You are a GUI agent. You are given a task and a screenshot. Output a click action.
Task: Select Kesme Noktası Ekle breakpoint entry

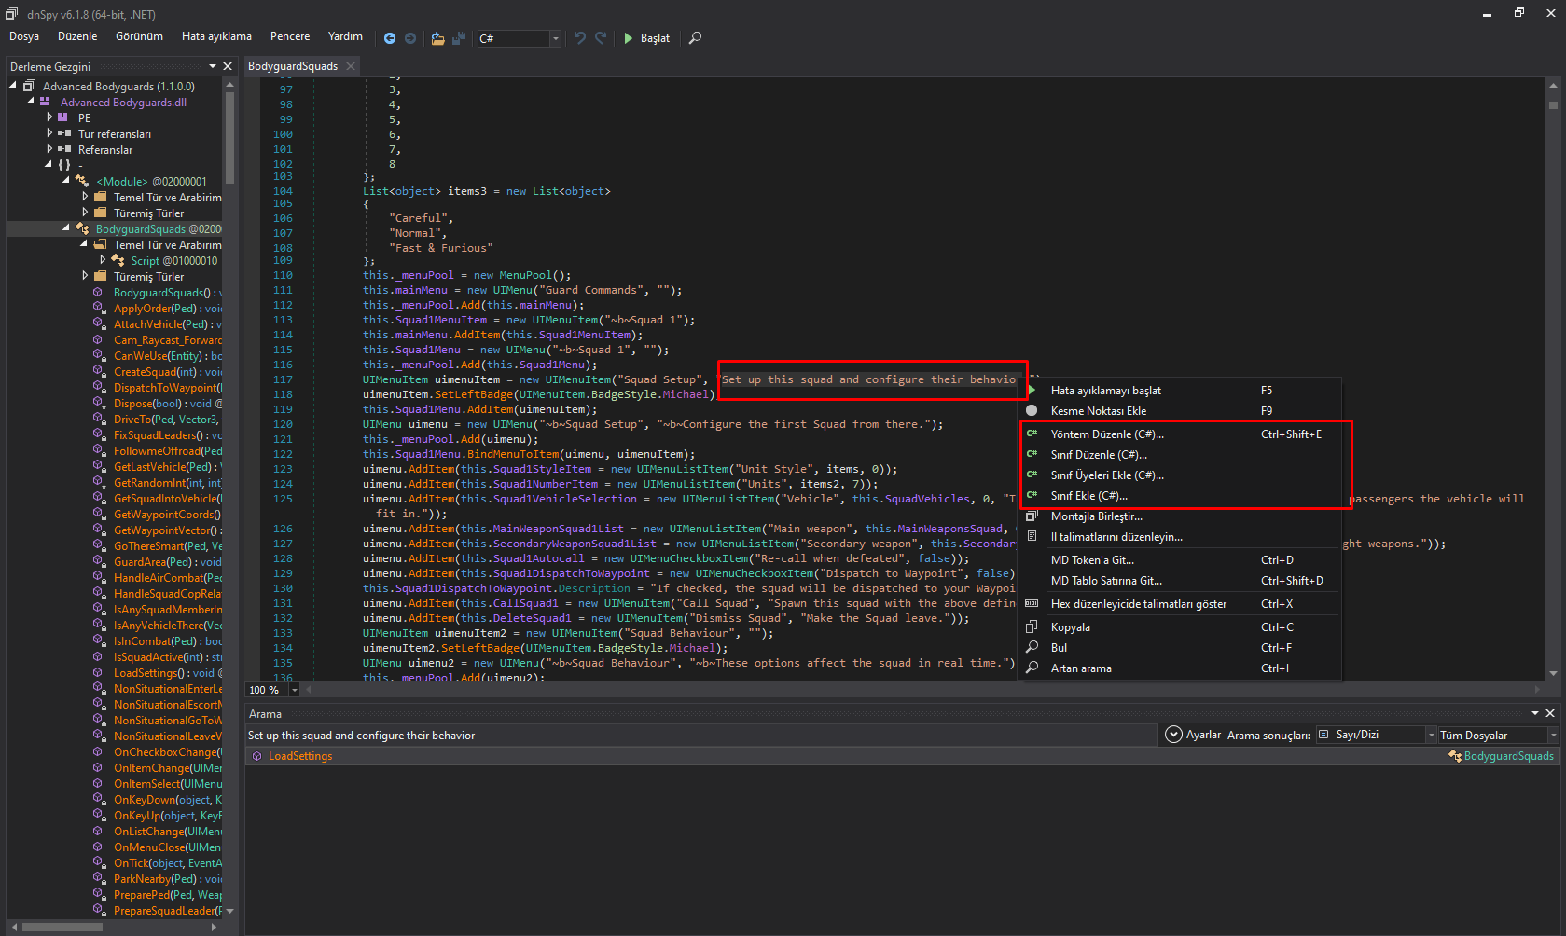(1098, 411)
